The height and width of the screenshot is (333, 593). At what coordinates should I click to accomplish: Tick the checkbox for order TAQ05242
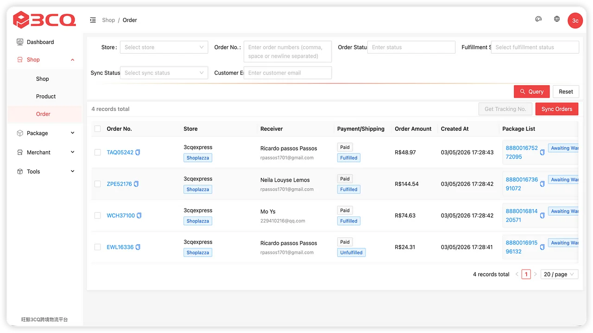(x=98, y=153)
